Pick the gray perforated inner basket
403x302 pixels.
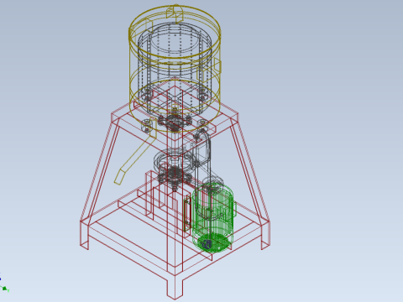[x=175, y=69]
